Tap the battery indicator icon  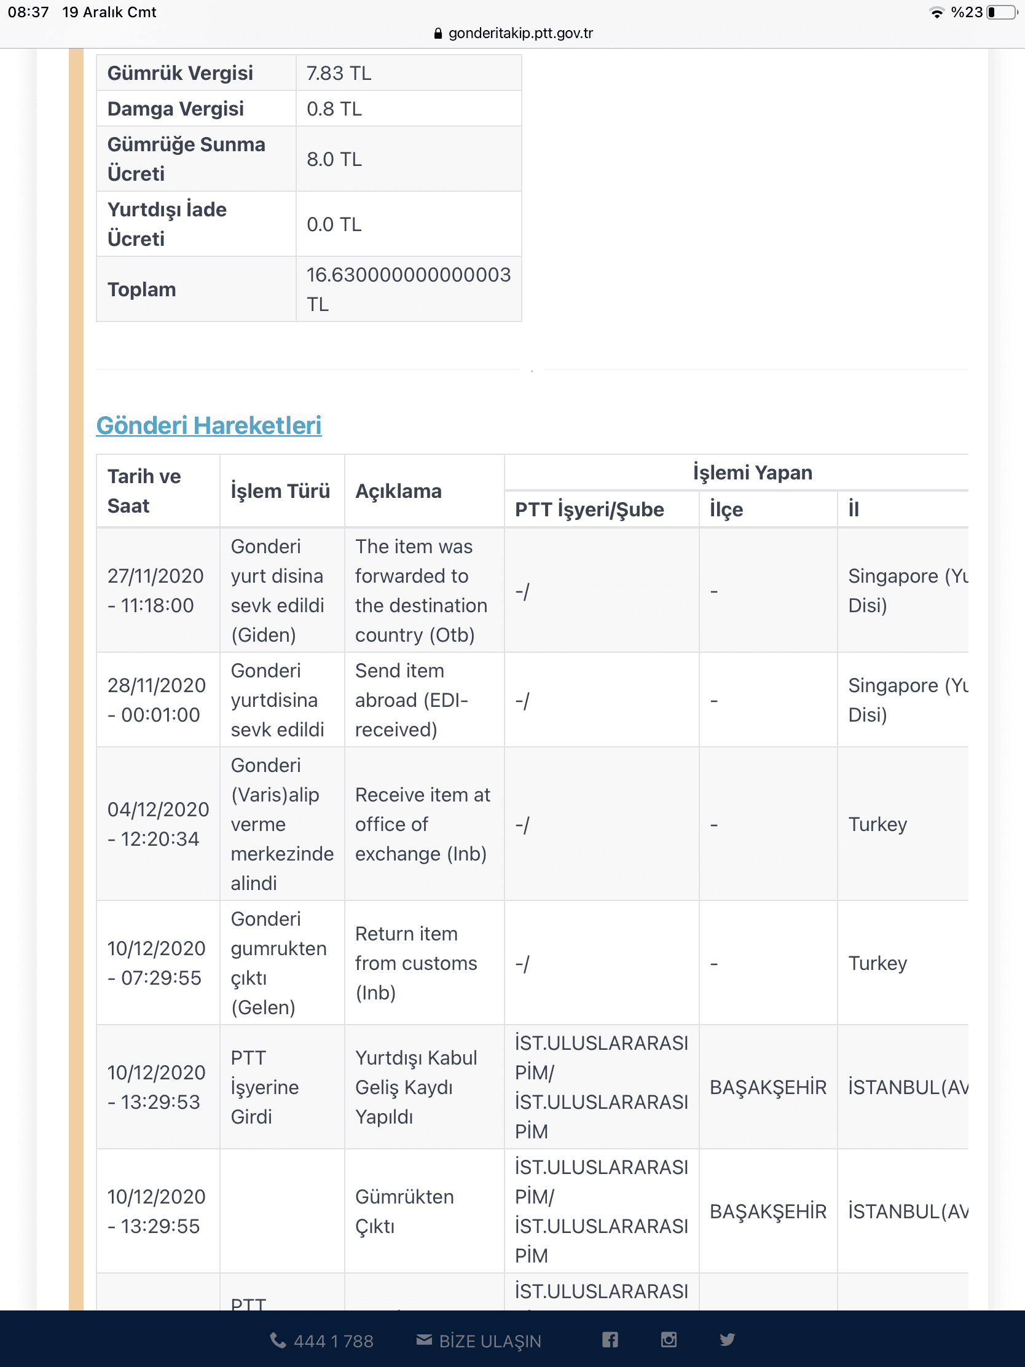[1002, 12]
